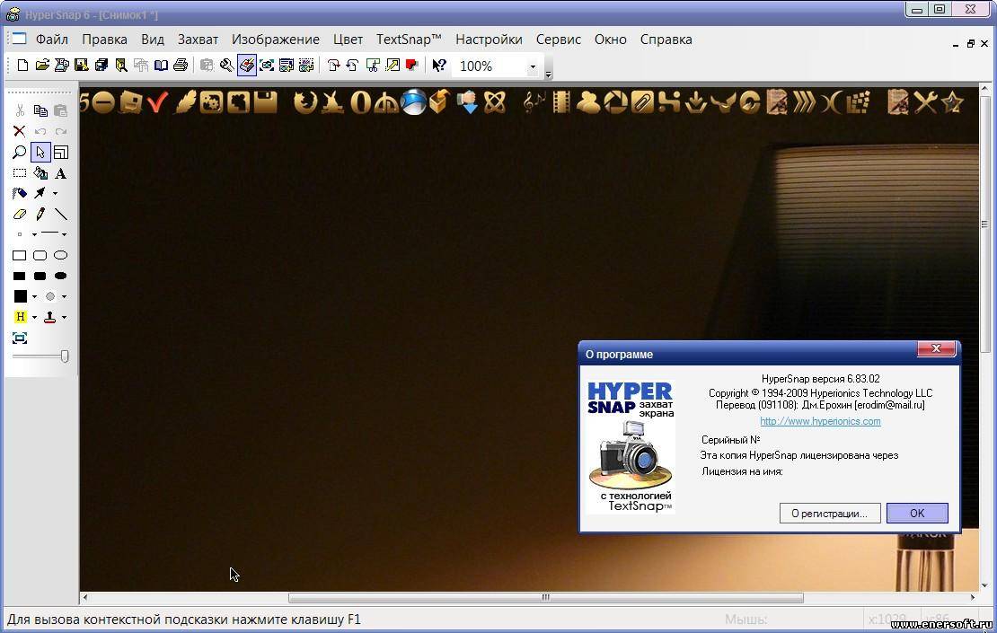This screenshot has height=633, width=997.
Task: Pick the filled rectangle tool
Action: click(20, 276)
